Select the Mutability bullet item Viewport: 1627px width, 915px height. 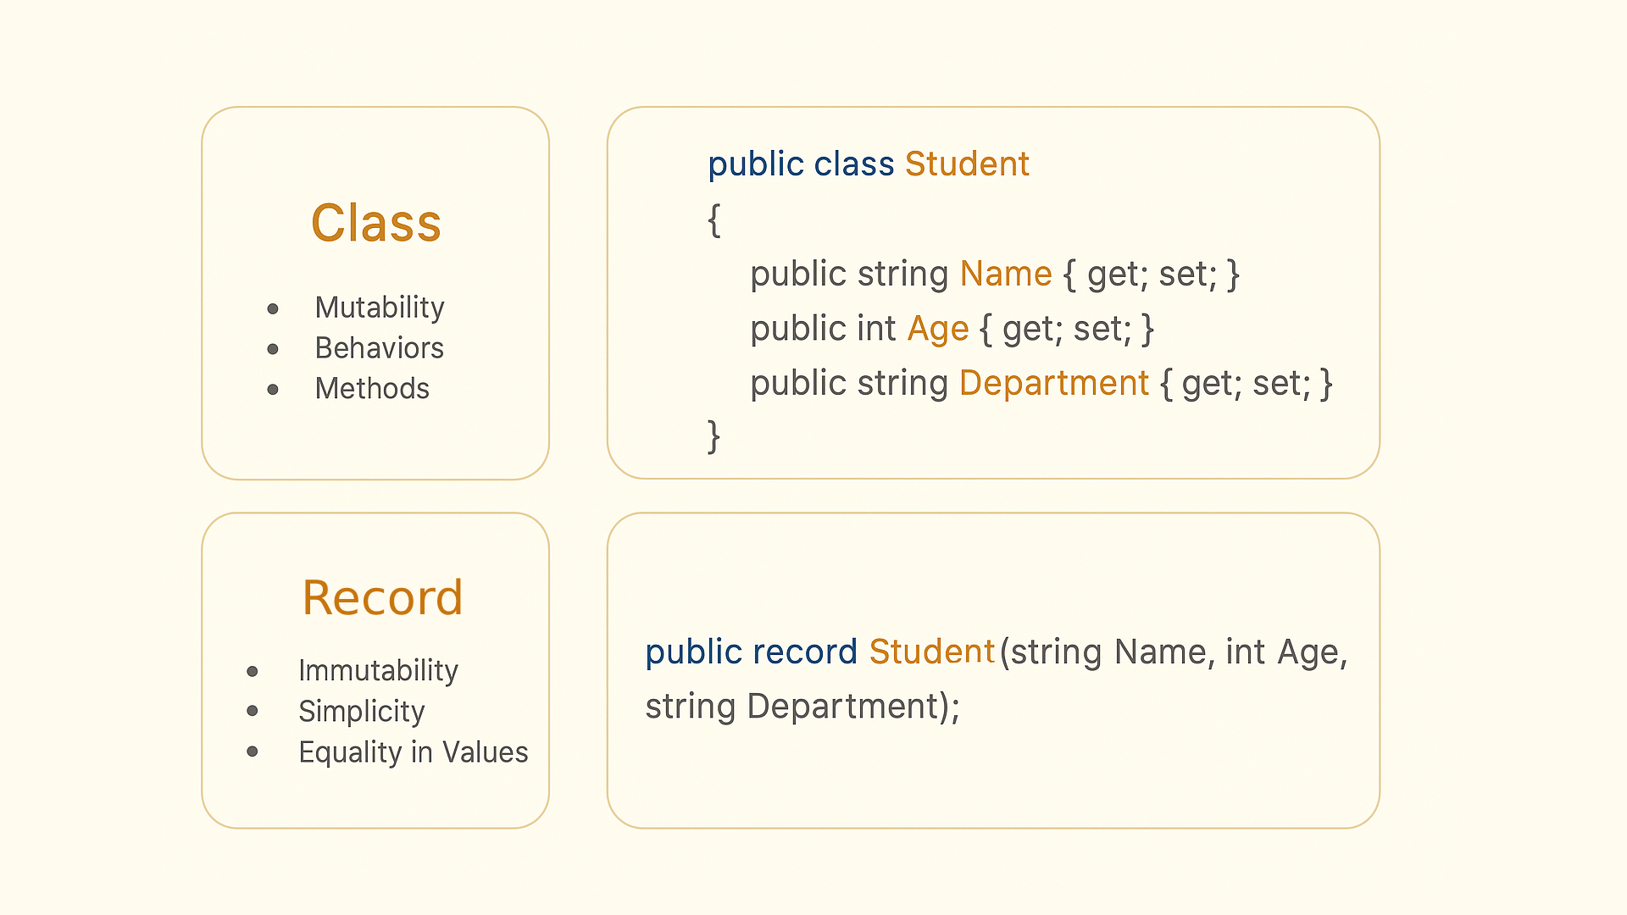[x=380, y=308]
